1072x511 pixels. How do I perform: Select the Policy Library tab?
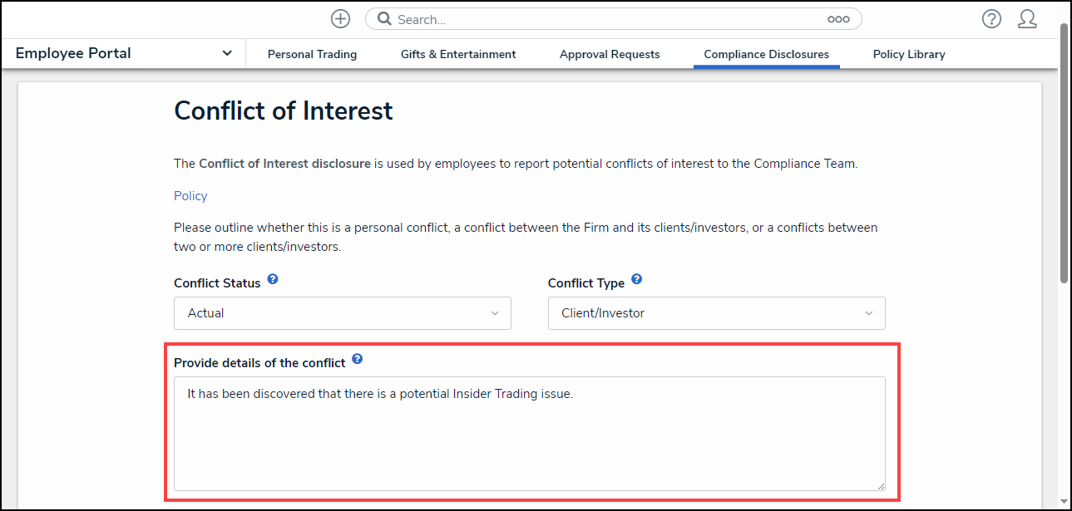(909, 54)
